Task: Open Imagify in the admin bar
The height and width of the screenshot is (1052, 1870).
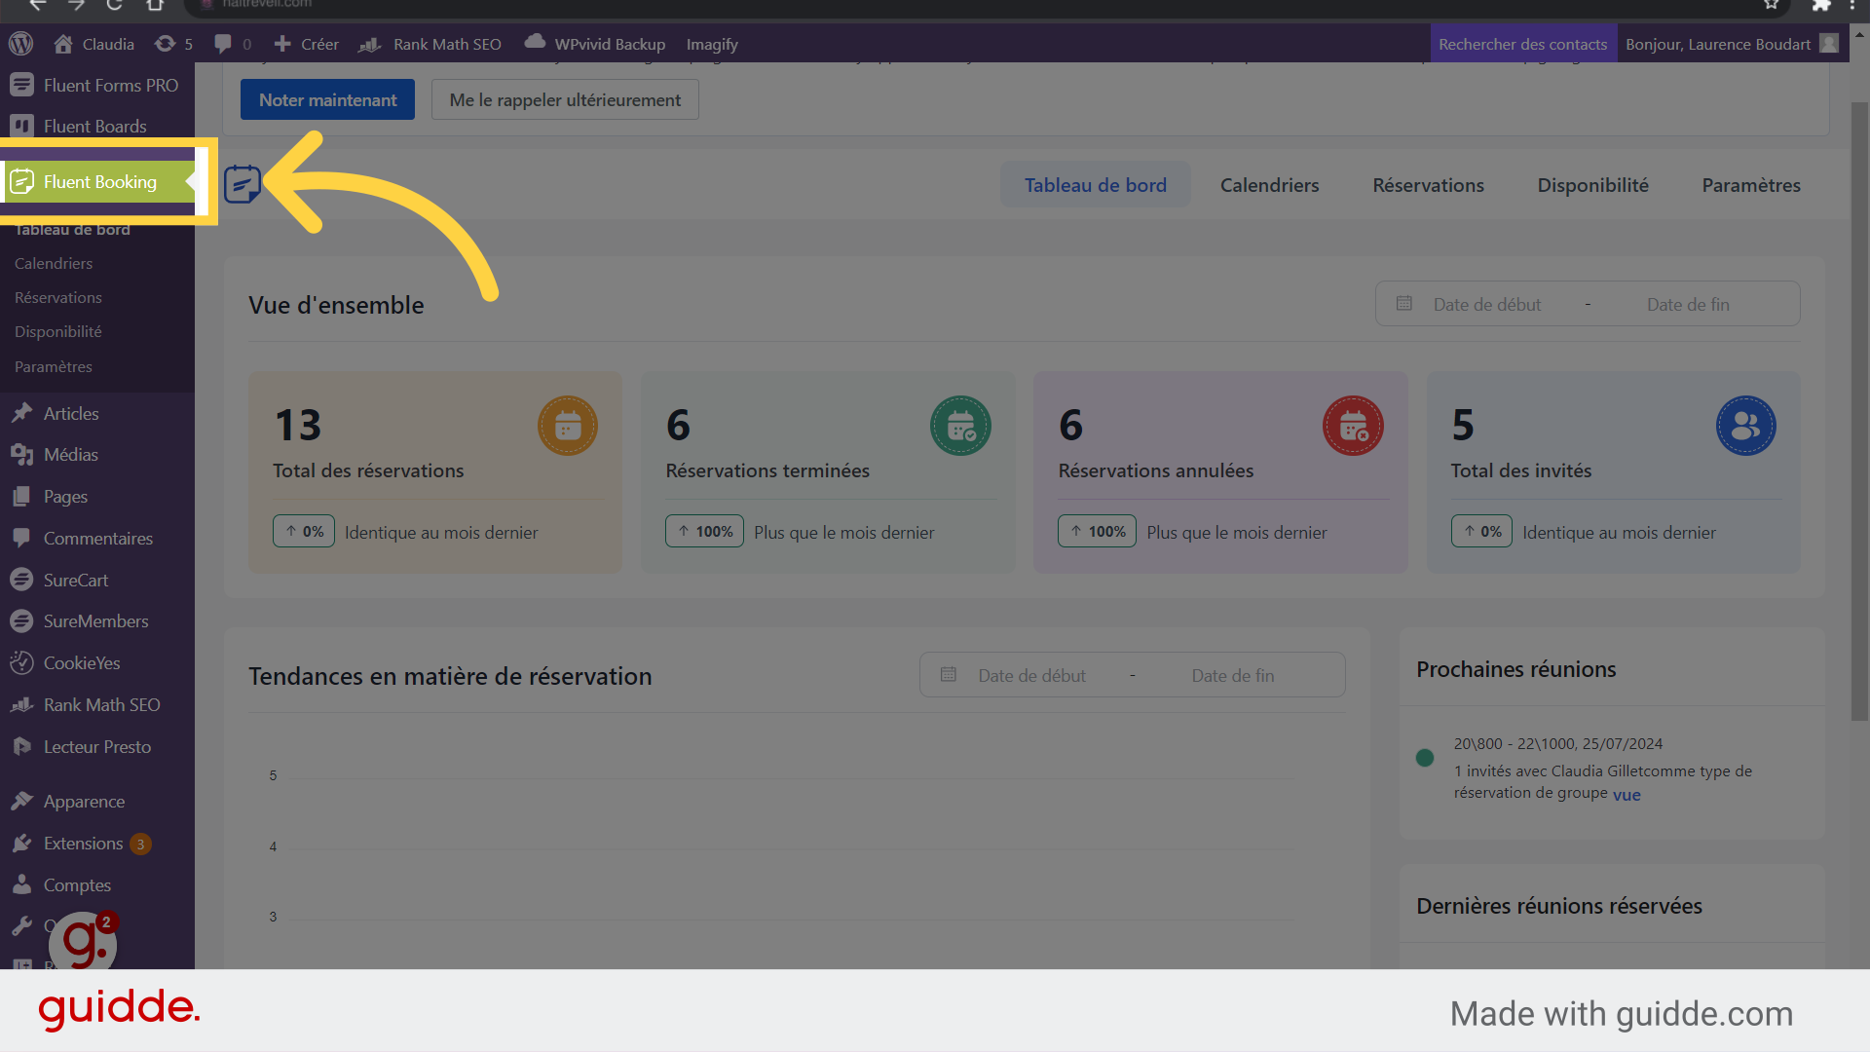Action: click(712, 44)
